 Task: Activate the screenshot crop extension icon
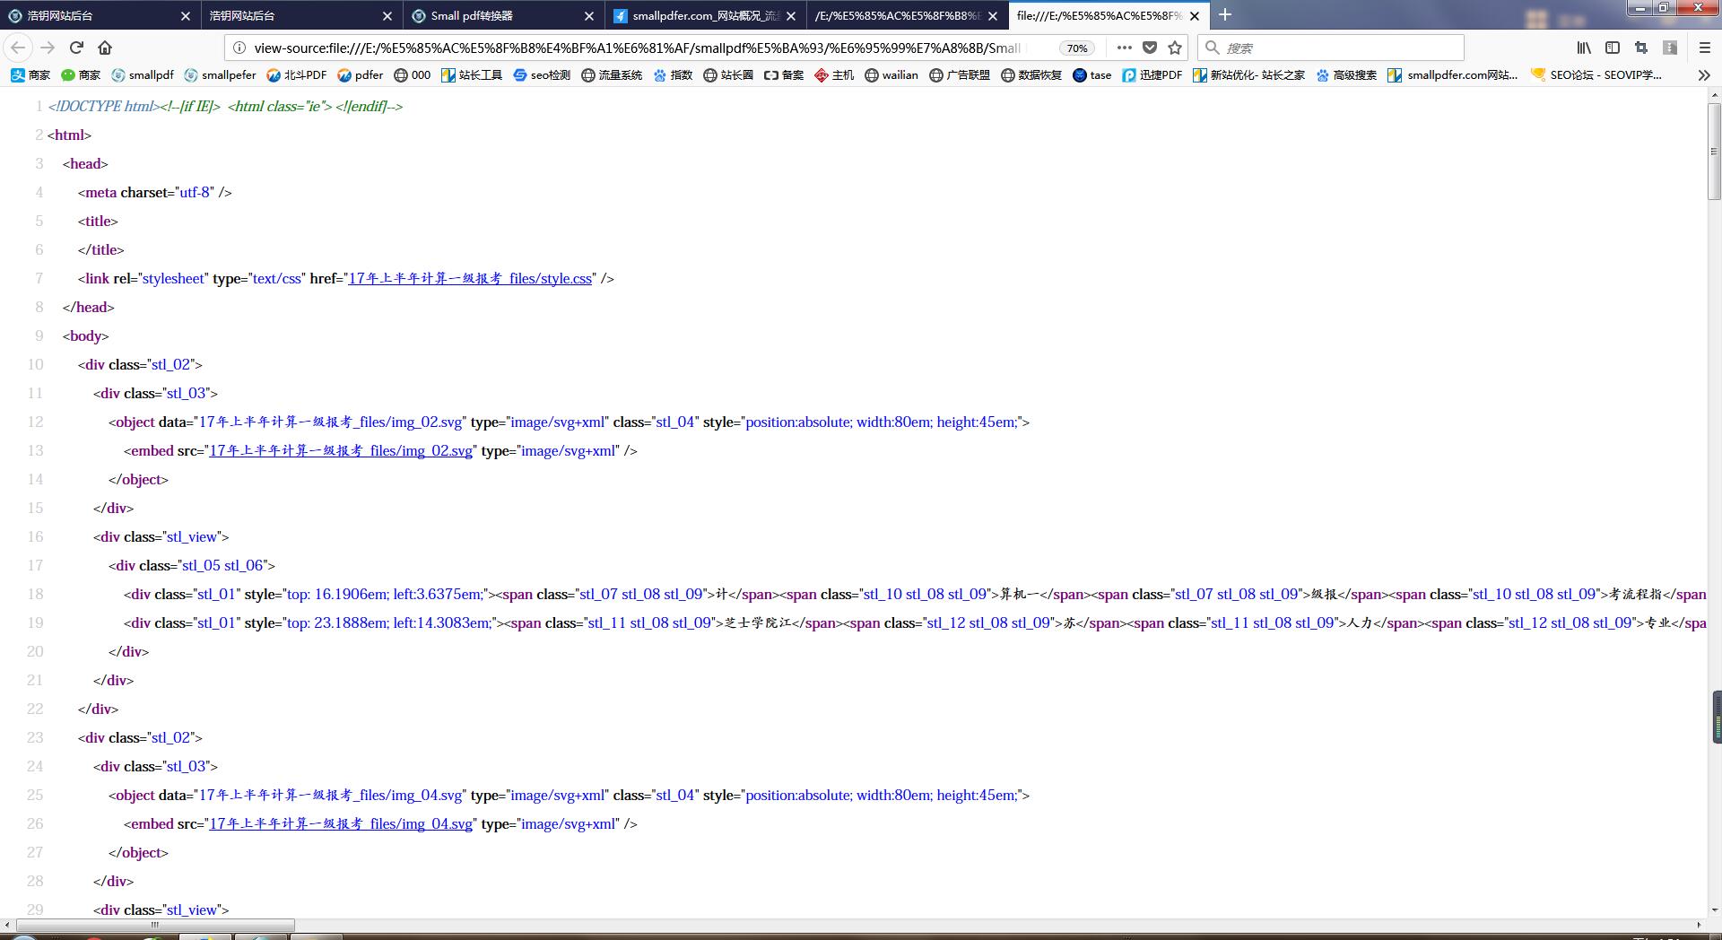pos(1641,48)
